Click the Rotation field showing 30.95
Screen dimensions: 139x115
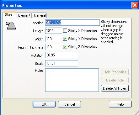[61, 55]
